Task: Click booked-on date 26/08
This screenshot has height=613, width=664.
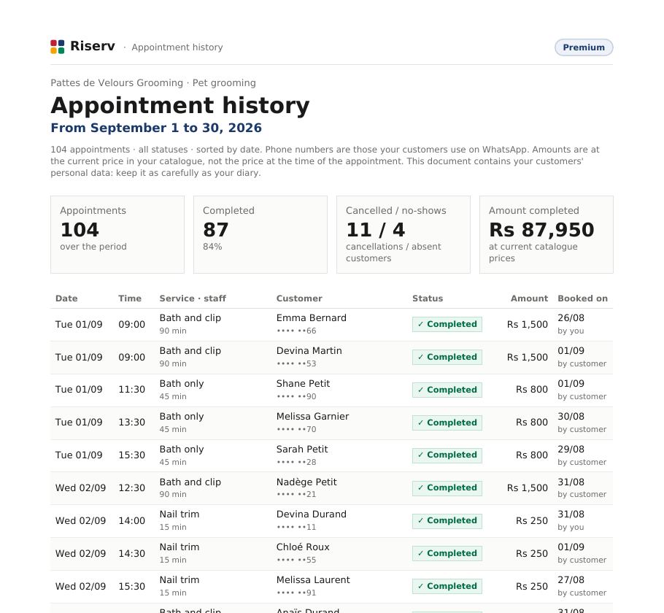Action: pyautogui.click(x=571, y=317)
